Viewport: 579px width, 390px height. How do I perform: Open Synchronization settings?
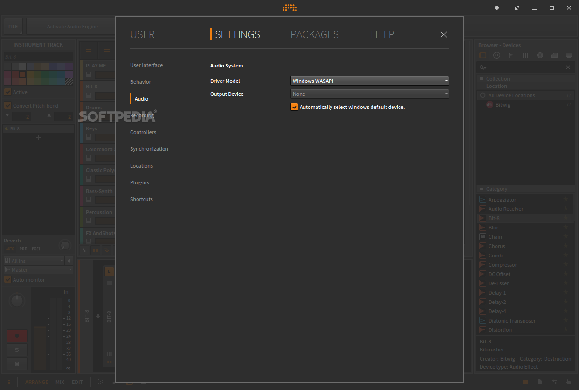(x=149, y=149)
